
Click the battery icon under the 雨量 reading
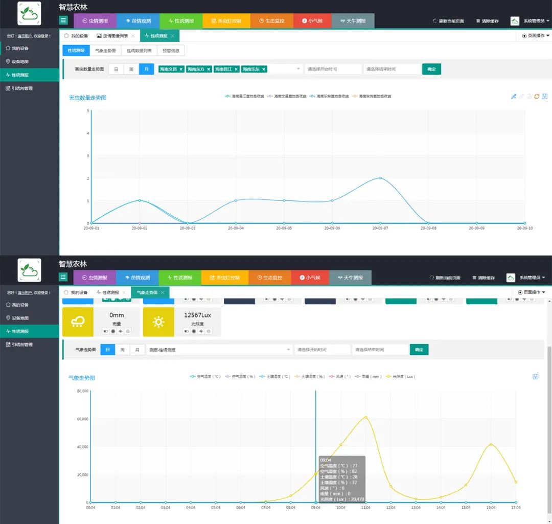(x=106, y=331)
